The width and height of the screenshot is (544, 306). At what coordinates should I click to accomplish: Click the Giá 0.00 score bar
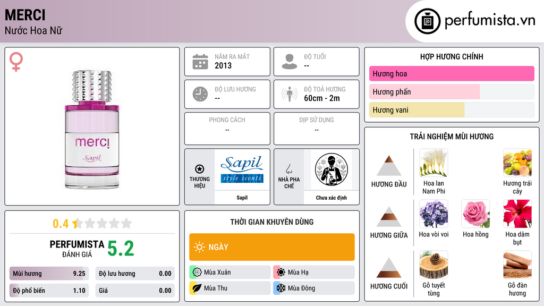point(135,291)
